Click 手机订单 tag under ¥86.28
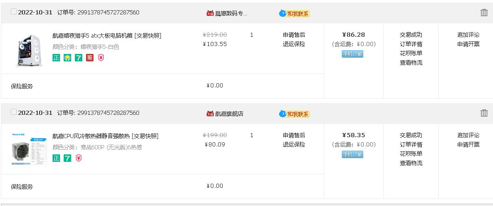This screenshot has height=206, width=493. coord(353,54)
